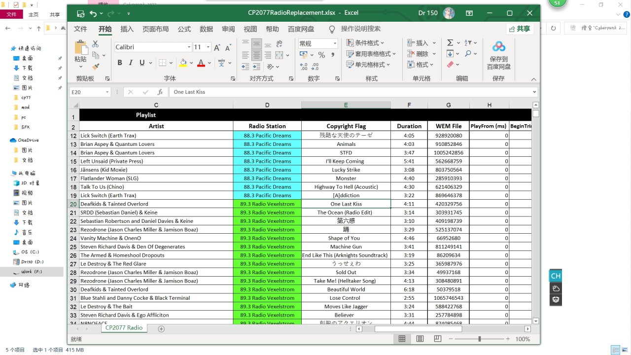631x355 pixels.
Task: Select the CP2077 Radio sheet tab
Action: coord(124,328)
